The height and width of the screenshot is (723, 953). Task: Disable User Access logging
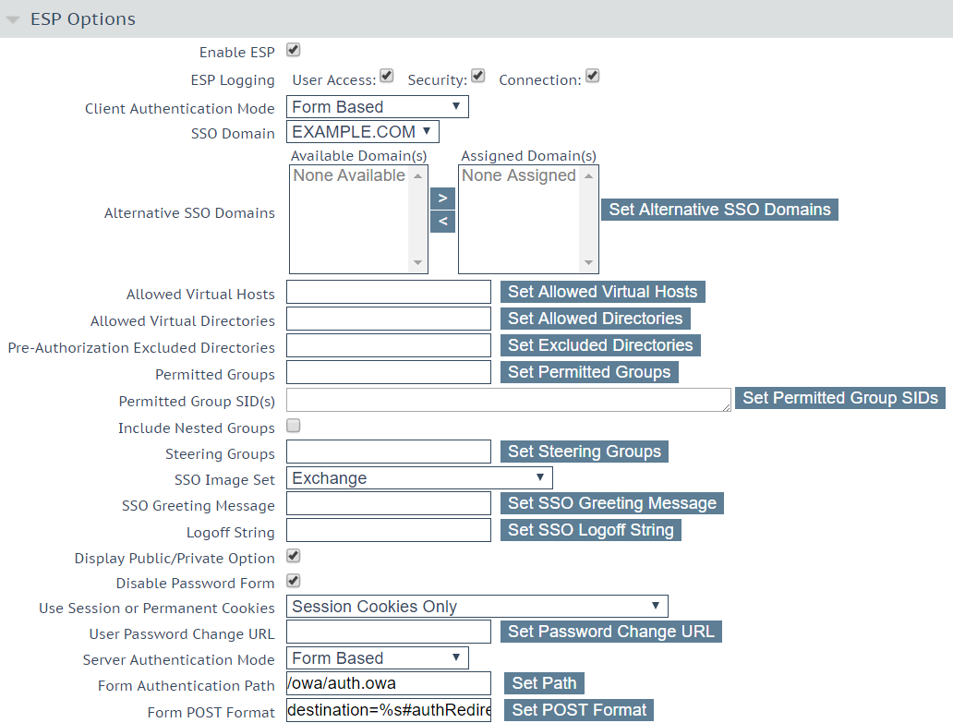click(x=386, y=75)
